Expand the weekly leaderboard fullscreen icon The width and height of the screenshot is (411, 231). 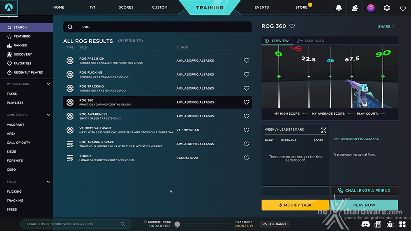pos(324,130)
